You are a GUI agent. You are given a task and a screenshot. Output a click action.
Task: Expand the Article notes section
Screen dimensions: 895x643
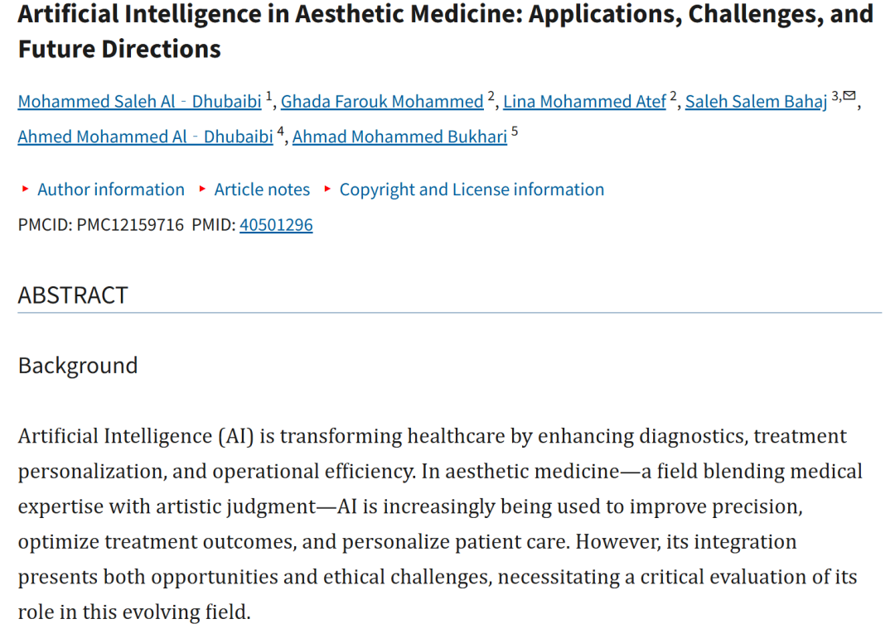(x=262, y=190)
